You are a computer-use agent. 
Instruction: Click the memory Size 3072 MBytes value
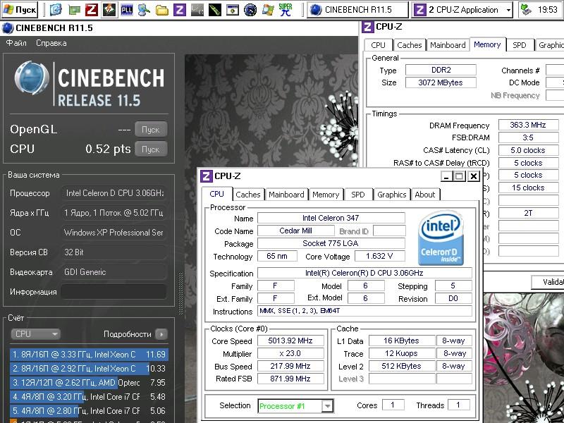[x=441, y=82]
